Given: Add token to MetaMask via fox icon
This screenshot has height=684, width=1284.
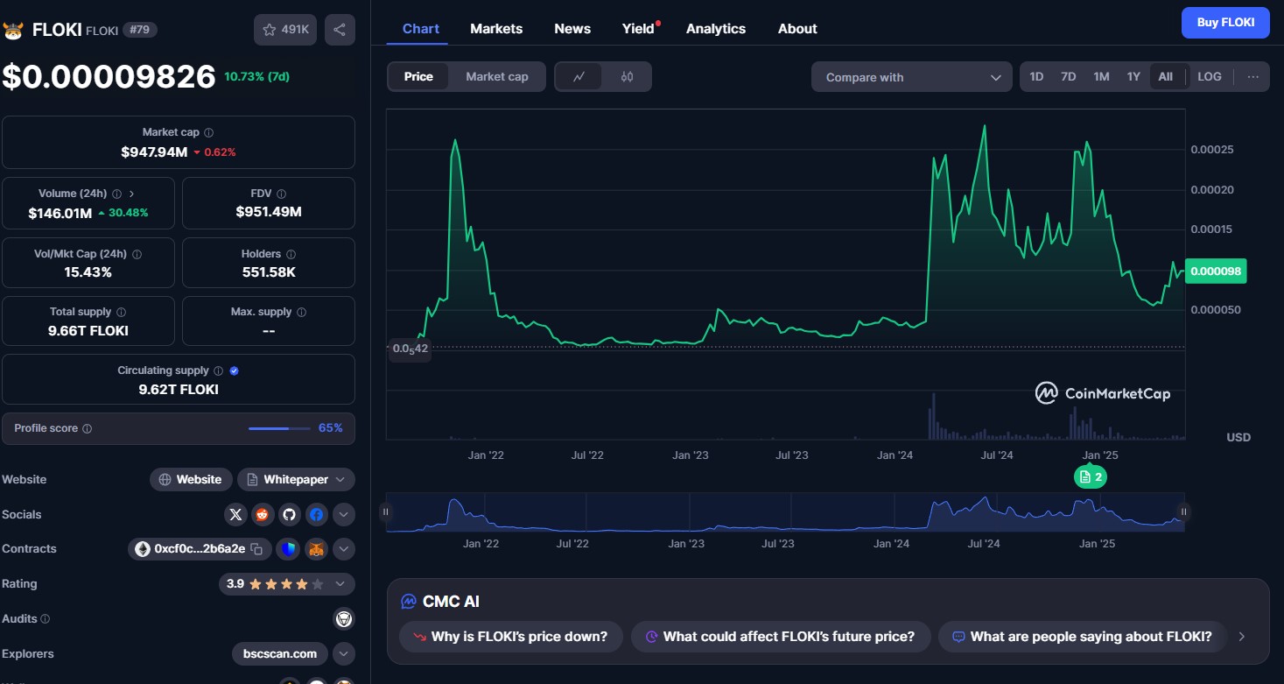Looking at the screenshot, I should (316, 549).
